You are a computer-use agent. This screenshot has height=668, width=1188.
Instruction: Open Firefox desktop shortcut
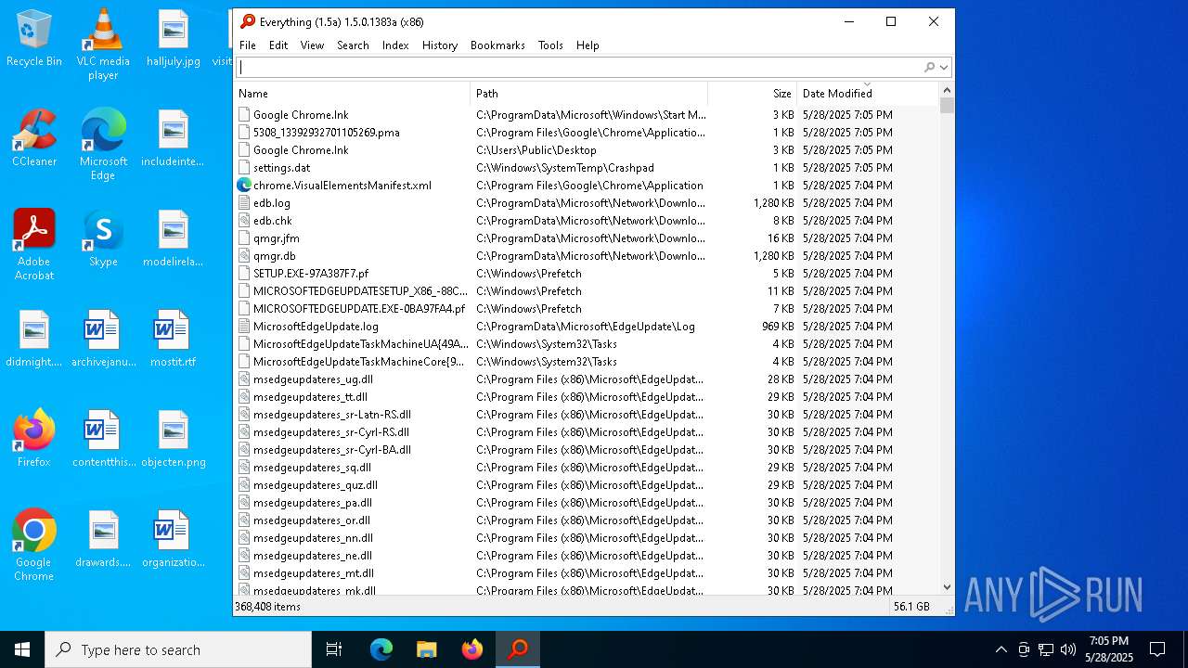(x=34, y=439)
